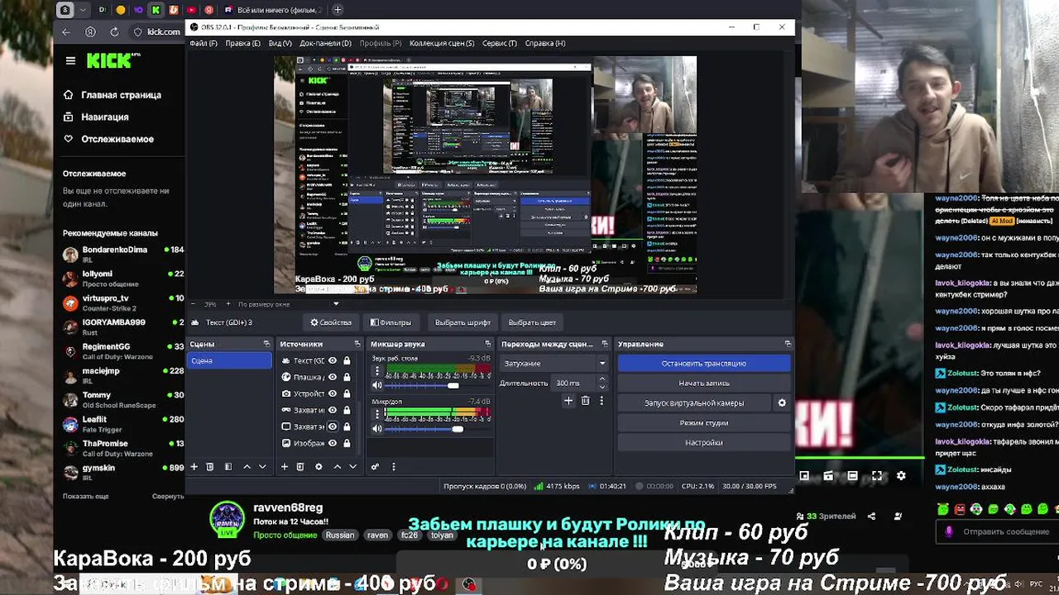
Task: Toggle visibility of Захват экрана source
Action: point(333,426)
